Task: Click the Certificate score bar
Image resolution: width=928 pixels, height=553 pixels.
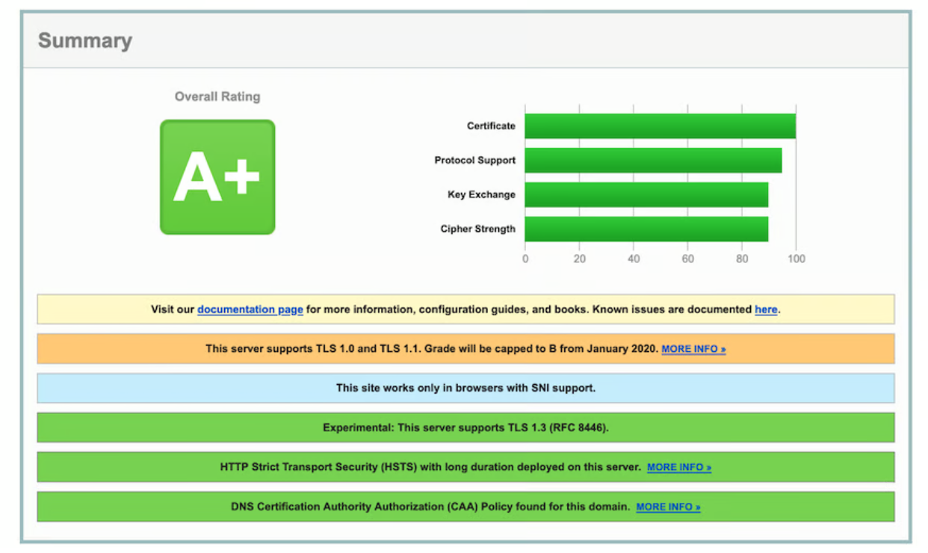Action: (x=660, y=126)
